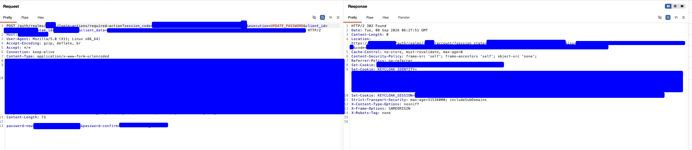Select side-by-side layout view icon

(x=668, y=6)
